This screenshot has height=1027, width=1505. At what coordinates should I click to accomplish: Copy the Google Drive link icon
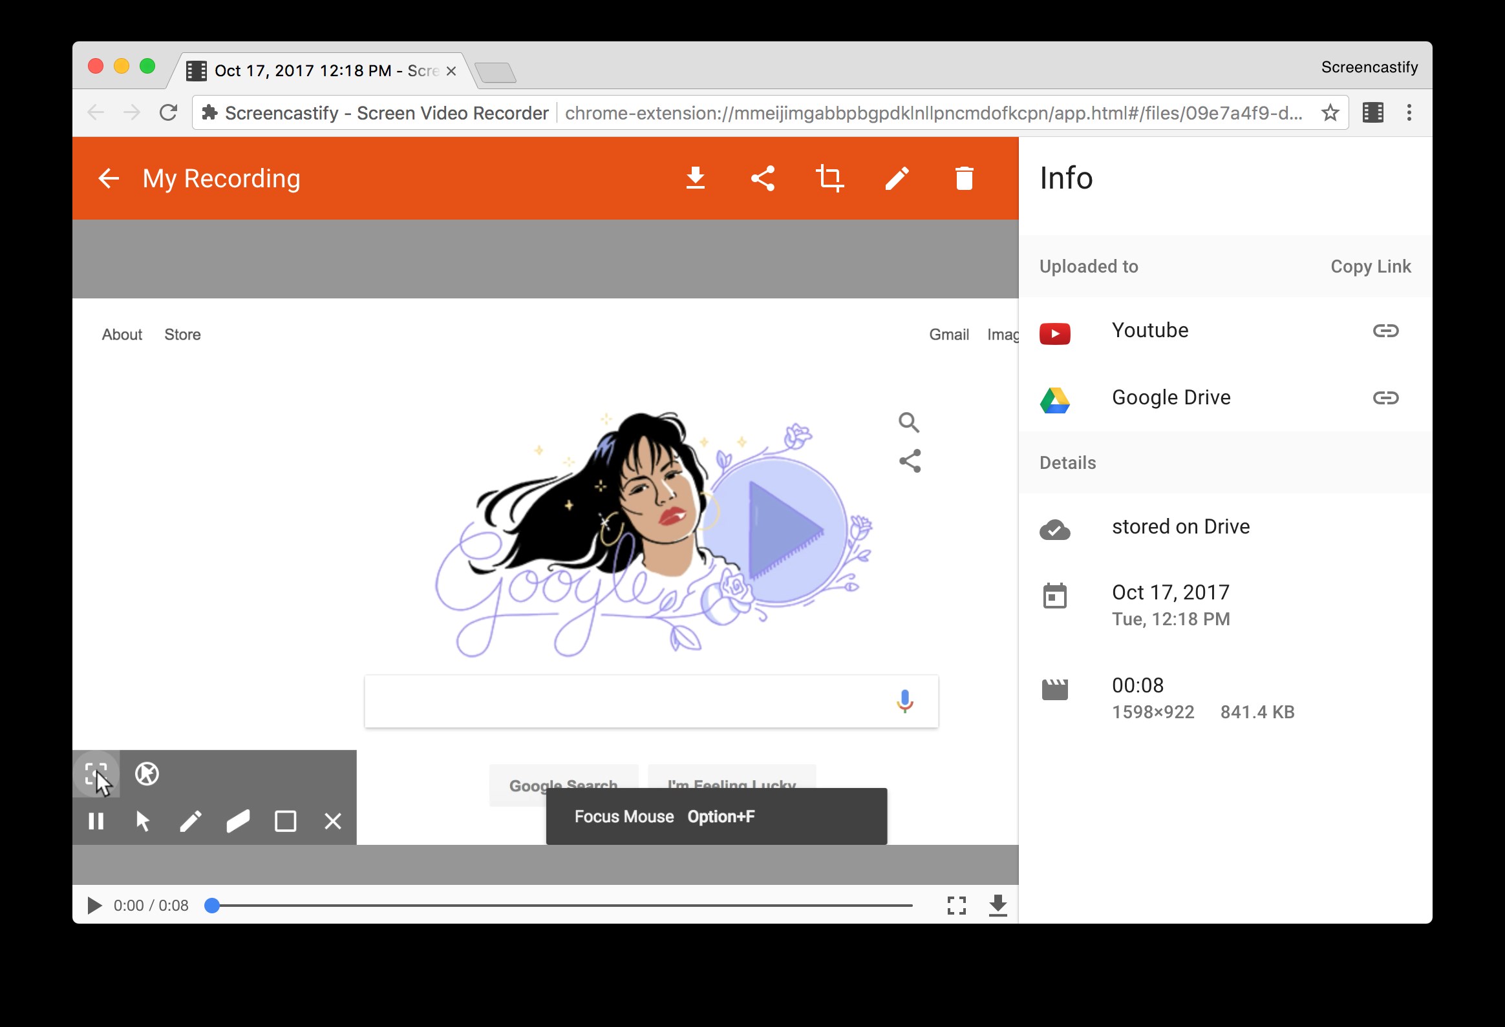coord(1385,397)
